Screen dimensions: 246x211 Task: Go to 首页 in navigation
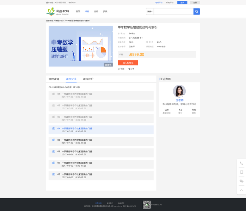click(x=78, y=11)
